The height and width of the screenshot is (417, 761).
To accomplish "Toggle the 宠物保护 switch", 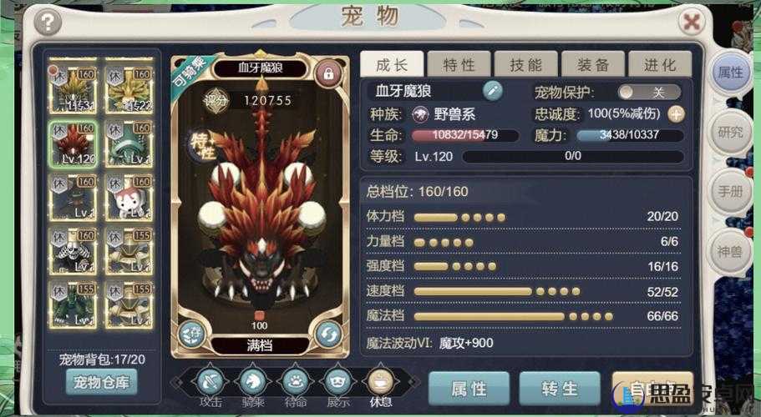I will [650, 92].
